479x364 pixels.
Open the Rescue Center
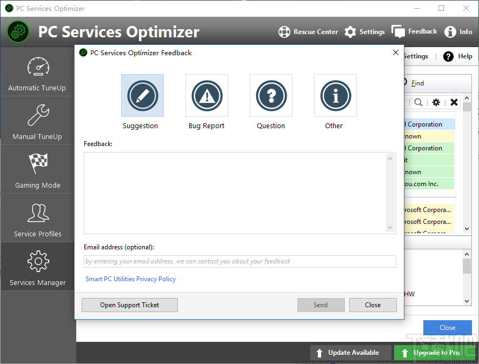(308, 31)
